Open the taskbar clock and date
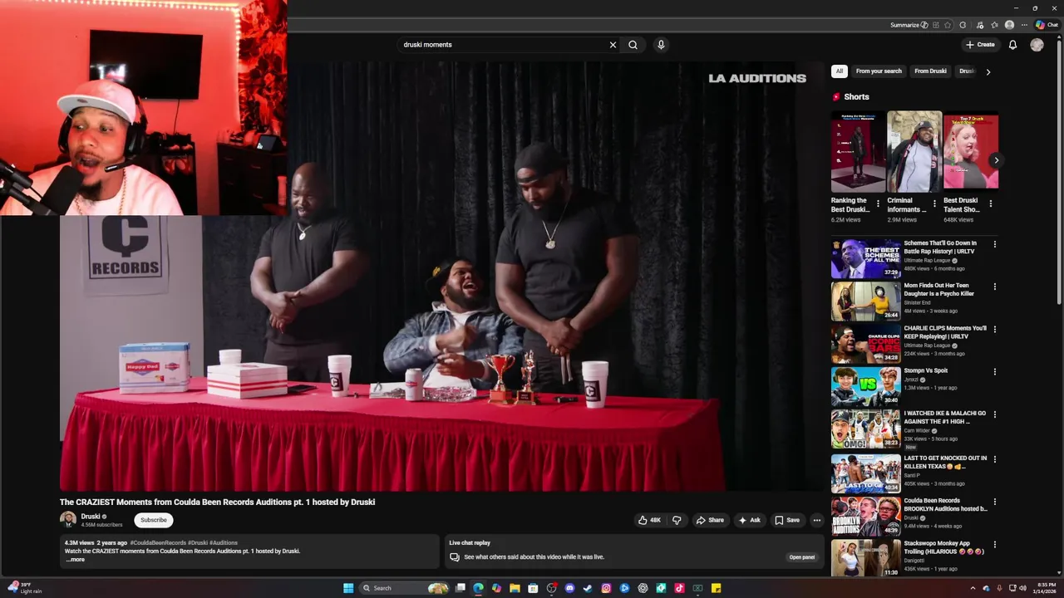Viewport: 1064px width, 598px height. tap(1044, 588)
